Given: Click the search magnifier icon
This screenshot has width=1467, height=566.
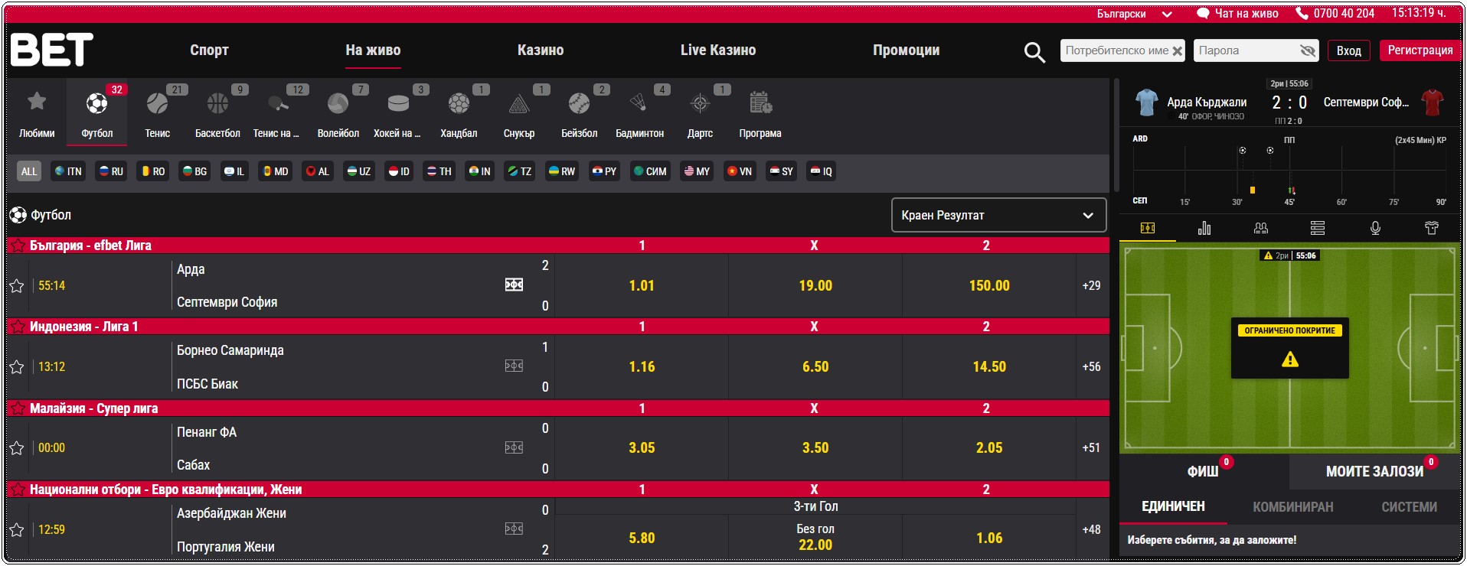Looking at the screenshot, I should (x=1034, y=52).
